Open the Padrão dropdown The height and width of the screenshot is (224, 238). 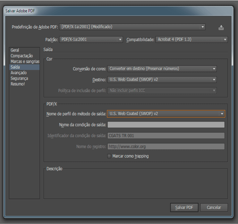point(91,39)
